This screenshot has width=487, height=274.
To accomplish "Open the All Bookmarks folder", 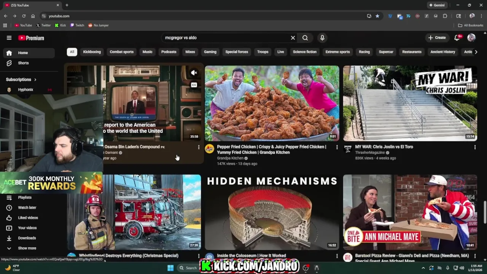I will pyautogui.click(x=471, y=25).
